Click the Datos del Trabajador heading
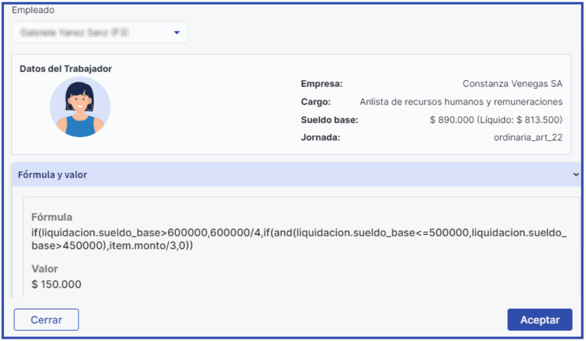The image size is (586, 341). click(x=66, y=69)
